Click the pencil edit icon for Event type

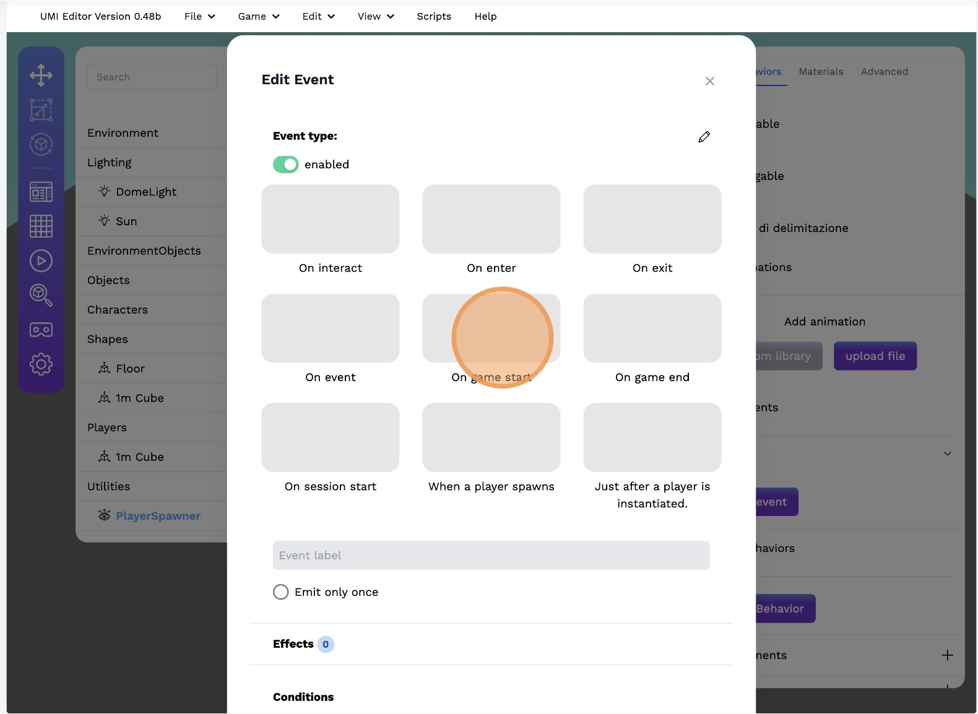click(704, 137)
